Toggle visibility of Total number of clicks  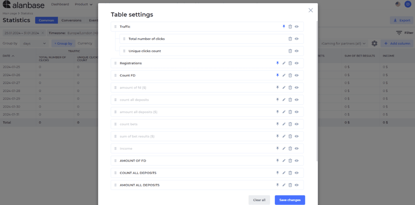click(x=297, y=39)
